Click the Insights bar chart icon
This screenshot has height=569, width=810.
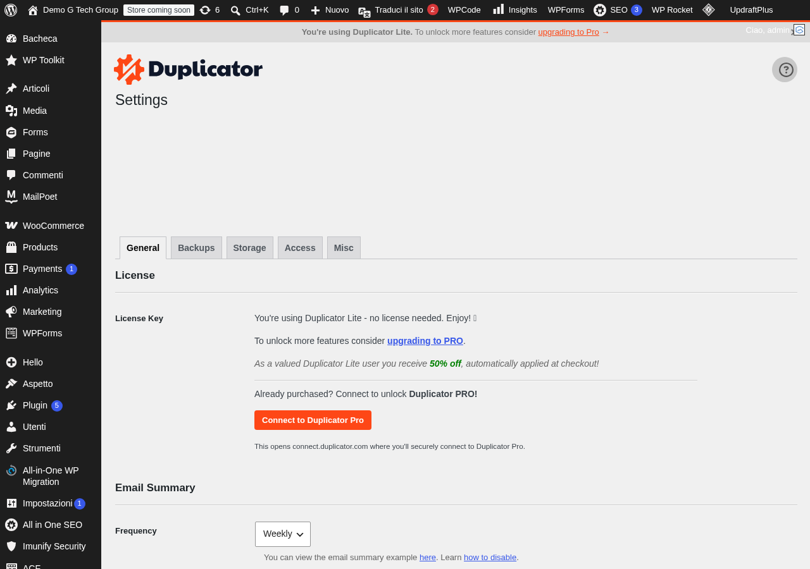(499, 9)
